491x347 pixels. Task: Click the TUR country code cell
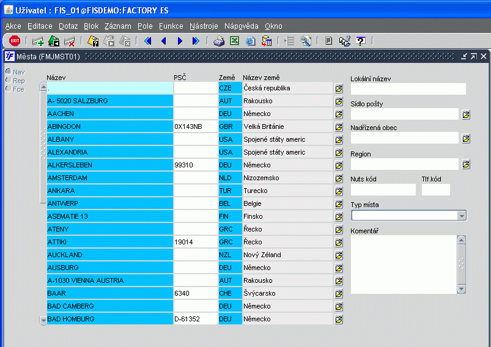click(x=230, y=191)
